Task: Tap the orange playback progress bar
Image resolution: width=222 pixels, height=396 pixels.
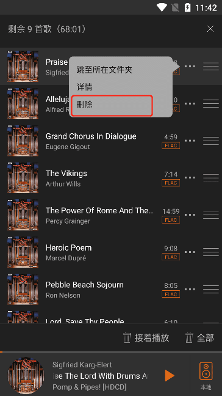Action: pyautogui.click(x=111, y=352)
